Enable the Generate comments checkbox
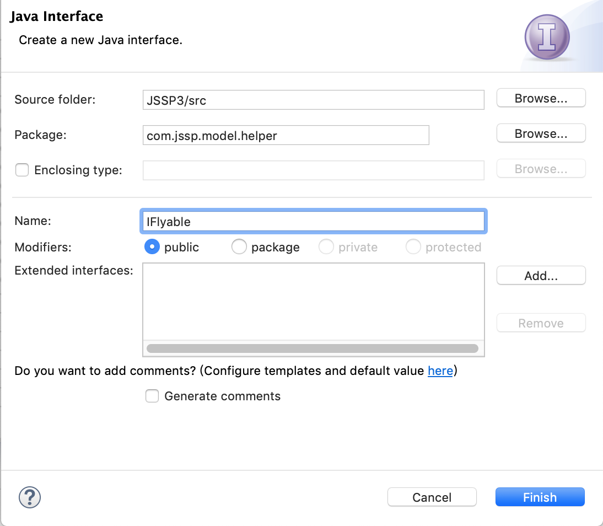603x526 pixels. pyautogui.click(x=152, y=396)
